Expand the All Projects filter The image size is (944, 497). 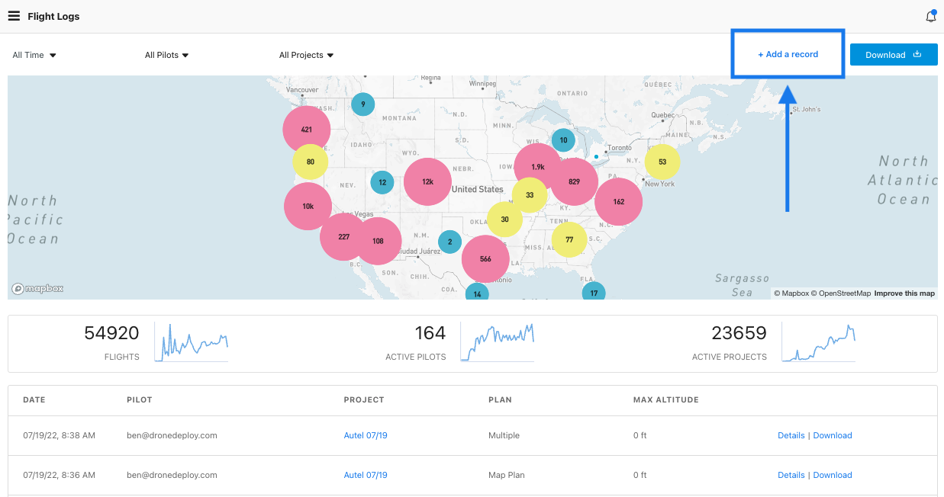tap(306, 55)
